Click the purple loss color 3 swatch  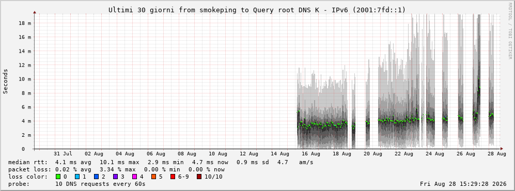coord(115,177)
